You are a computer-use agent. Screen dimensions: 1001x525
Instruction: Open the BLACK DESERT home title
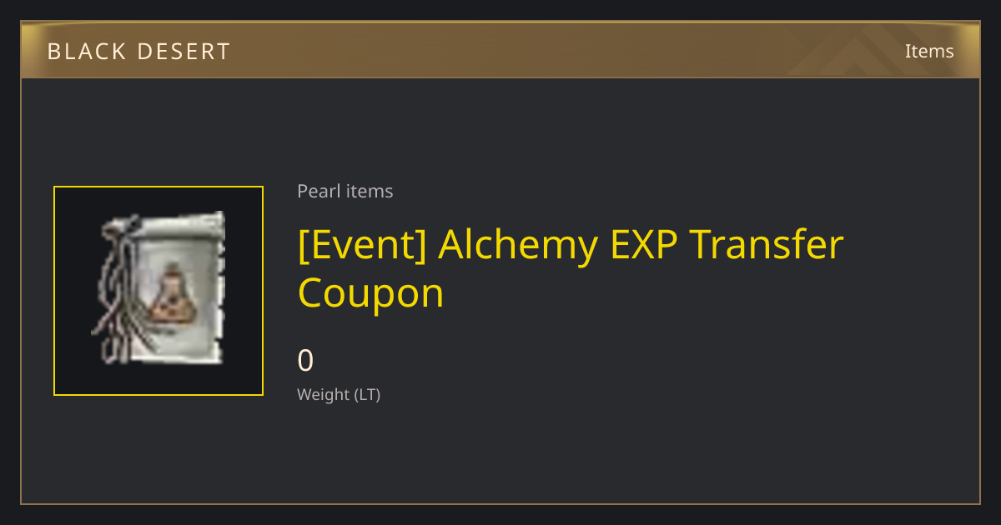pyautogui.click(x=138, y=52)
